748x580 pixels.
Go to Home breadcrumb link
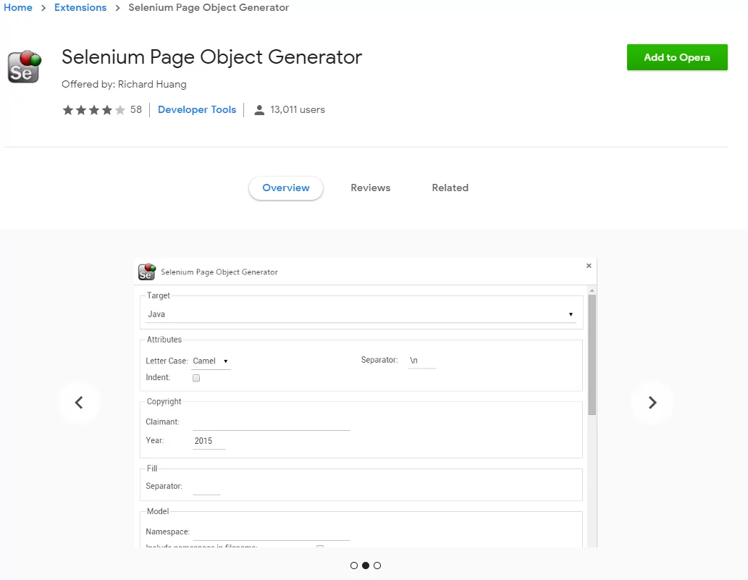(18, 8)
